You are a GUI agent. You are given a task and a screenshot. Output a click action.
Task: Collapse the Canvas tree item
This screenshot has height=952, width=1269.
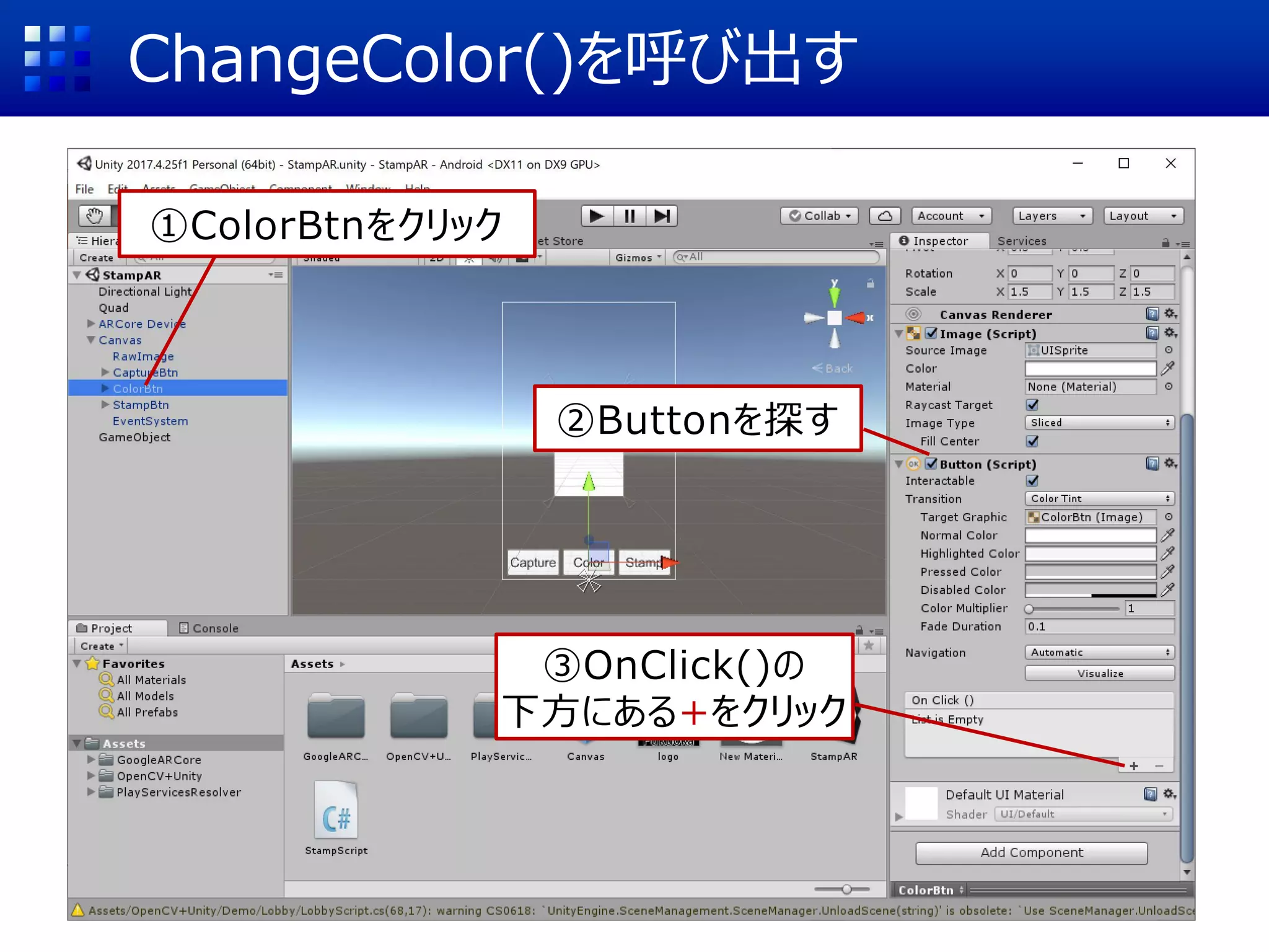tap(91, 340)
